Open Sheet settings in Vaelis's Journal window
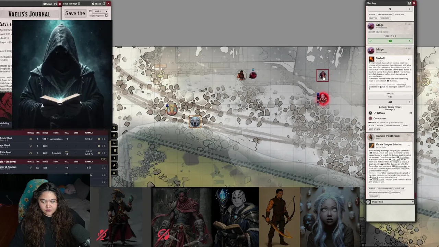Screen dimensions: 439x247 pyautogui.click(x=48, y=4)
